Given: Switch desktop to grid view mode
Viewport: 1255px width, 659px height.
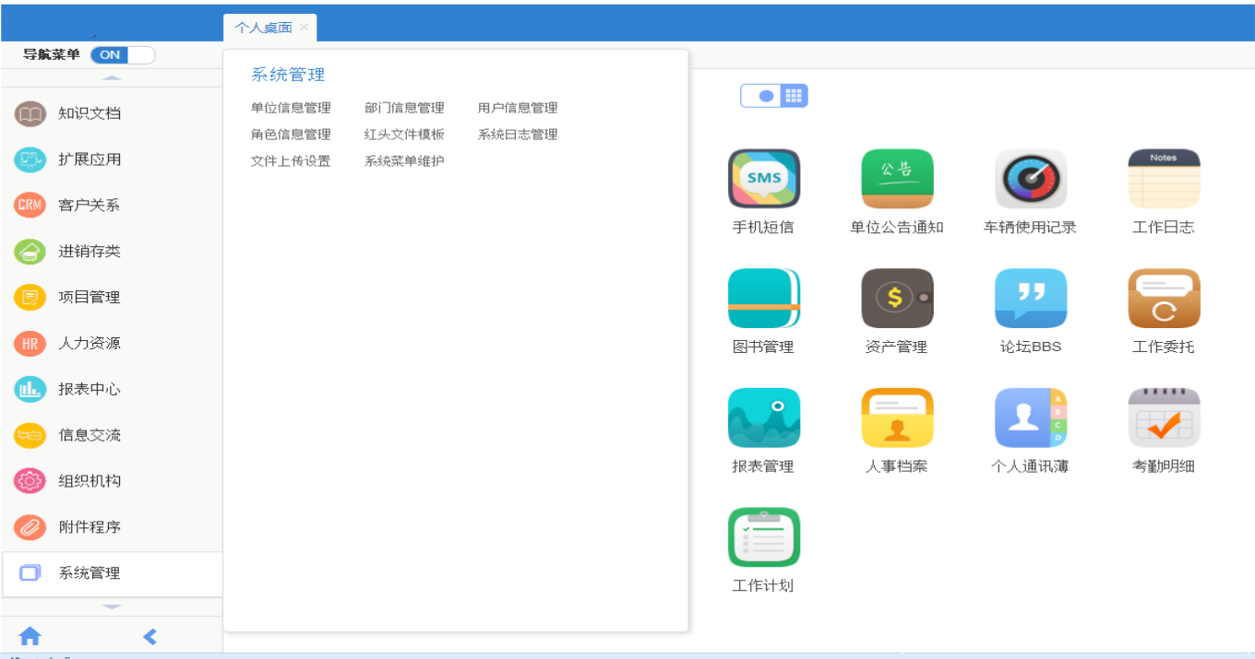Looking at the screenshot, I should 794,96.
